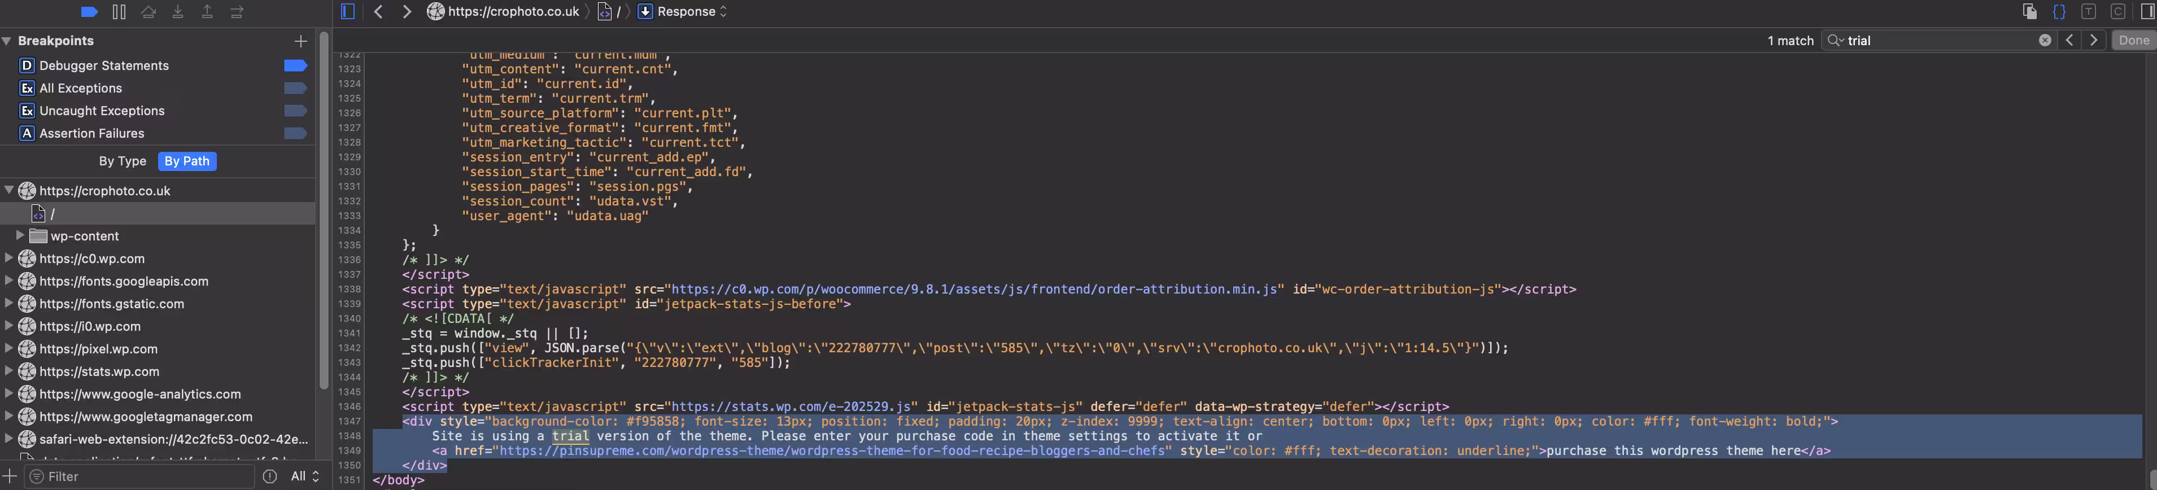Expand the https://pixel.wp.com origin
This screenshot has height=490, width=2157.
(8, 348)
